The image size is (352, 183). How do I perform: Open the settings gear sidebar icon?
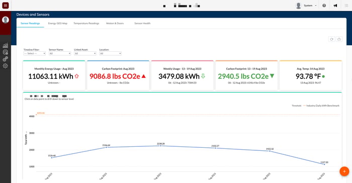pos(5,66)
